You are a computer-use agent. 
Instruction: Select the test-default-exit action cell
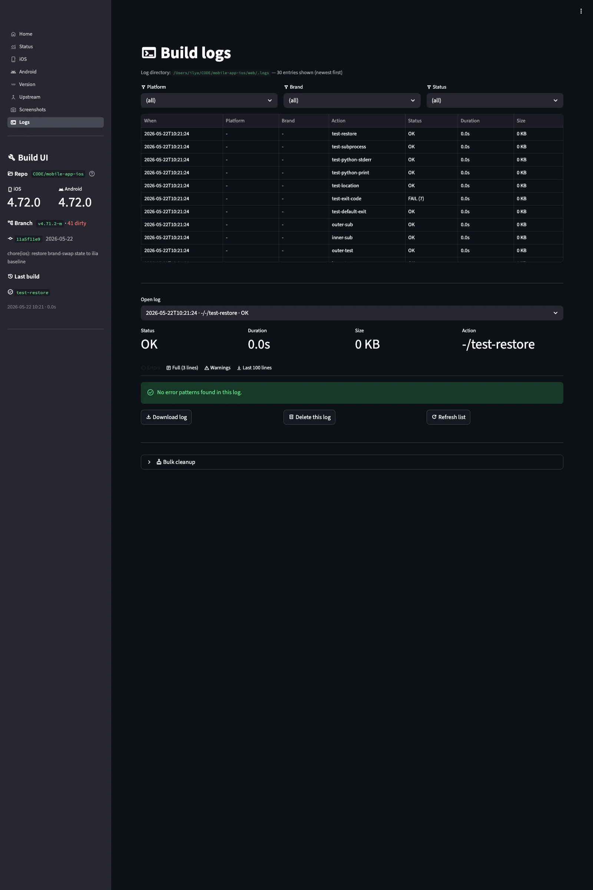pos(367,211)
